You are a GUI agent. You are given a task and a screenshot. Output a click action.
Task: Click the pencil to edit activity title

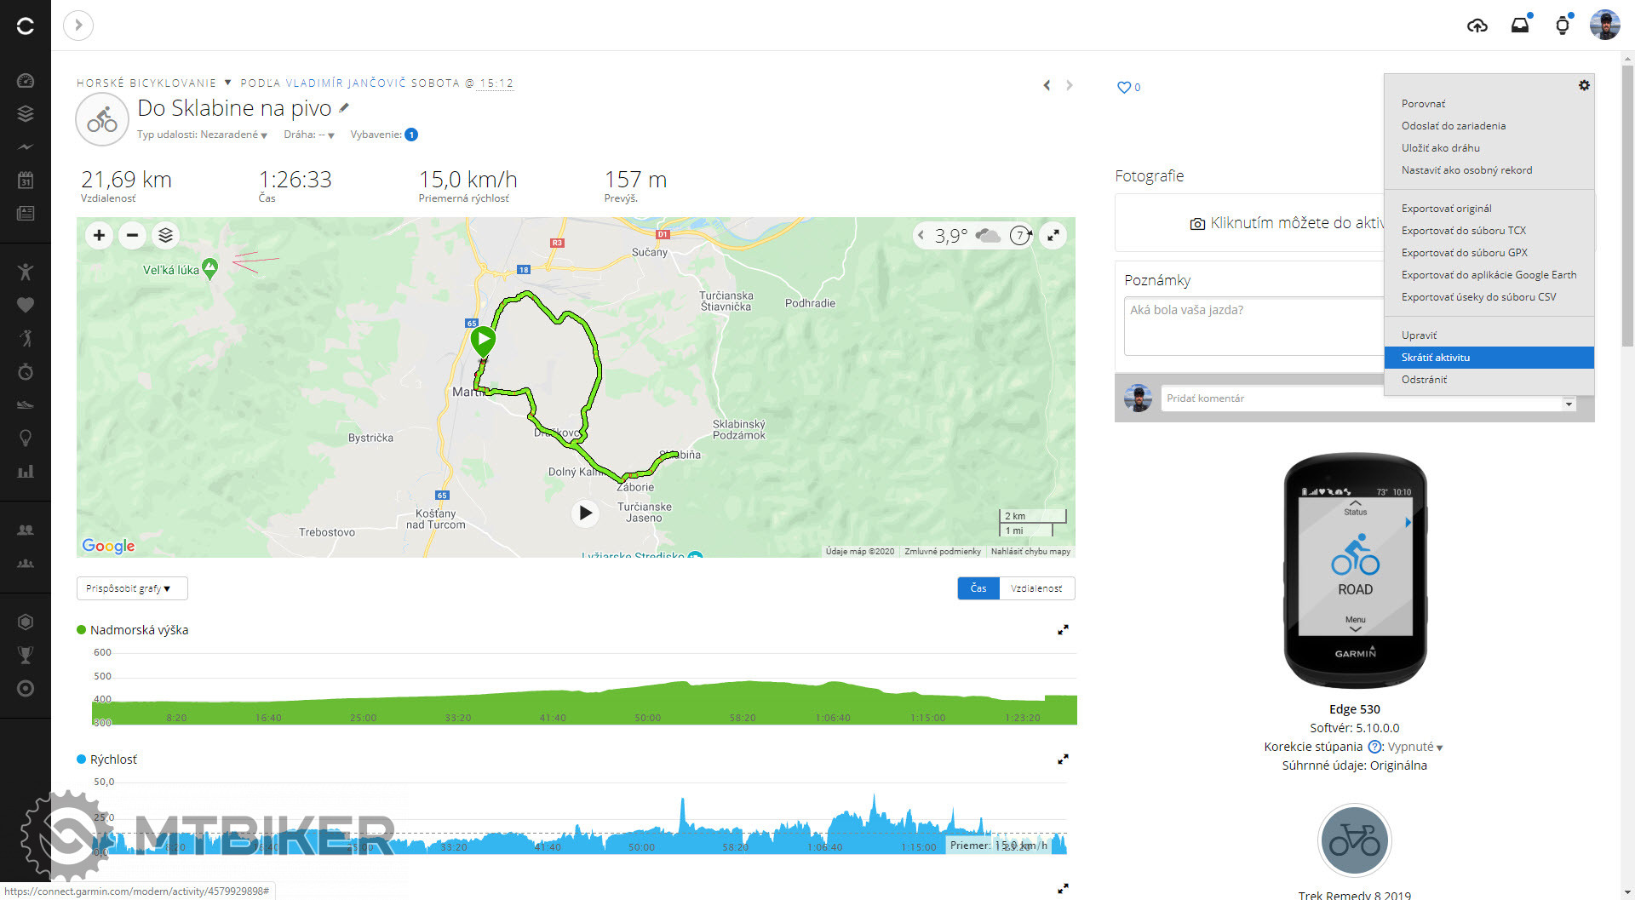pyautogui.click(x=344, y=108)
